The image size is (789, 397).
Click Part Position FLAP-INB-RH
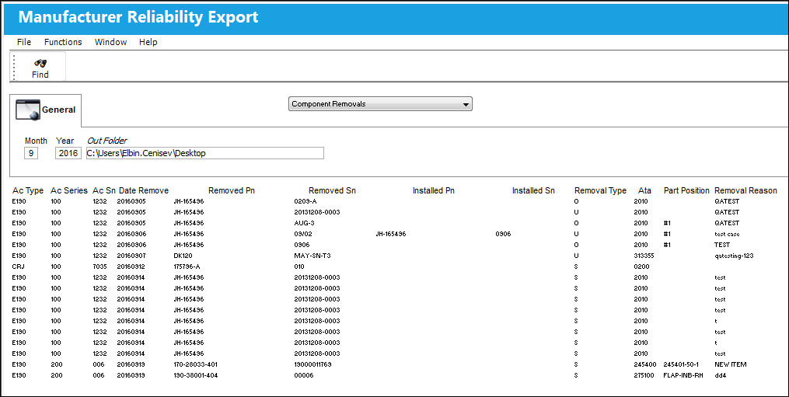pyautogui.click(x=683, y=375)
